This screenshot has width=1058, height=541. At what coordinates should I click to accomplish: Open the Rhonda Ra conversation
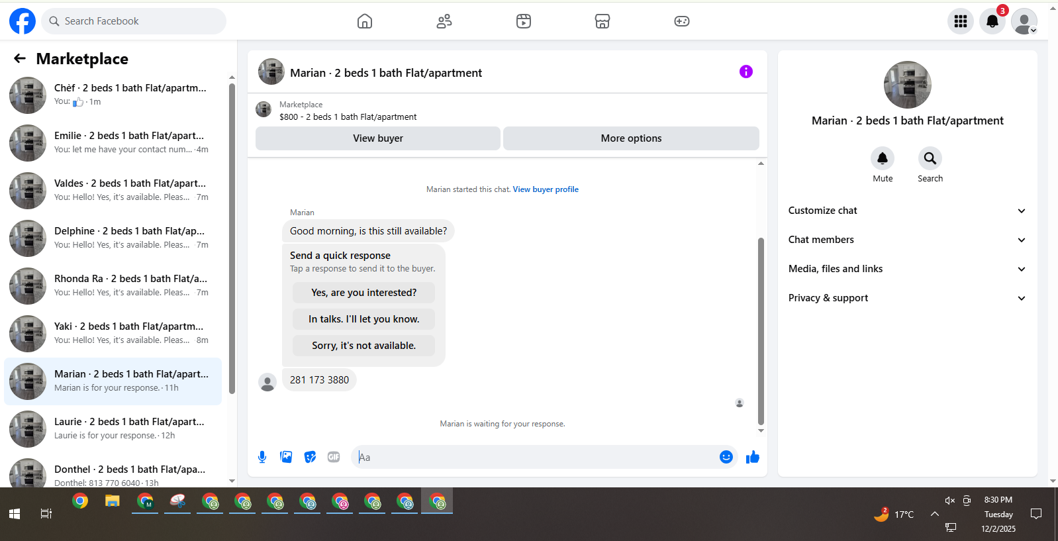[113, 285]
